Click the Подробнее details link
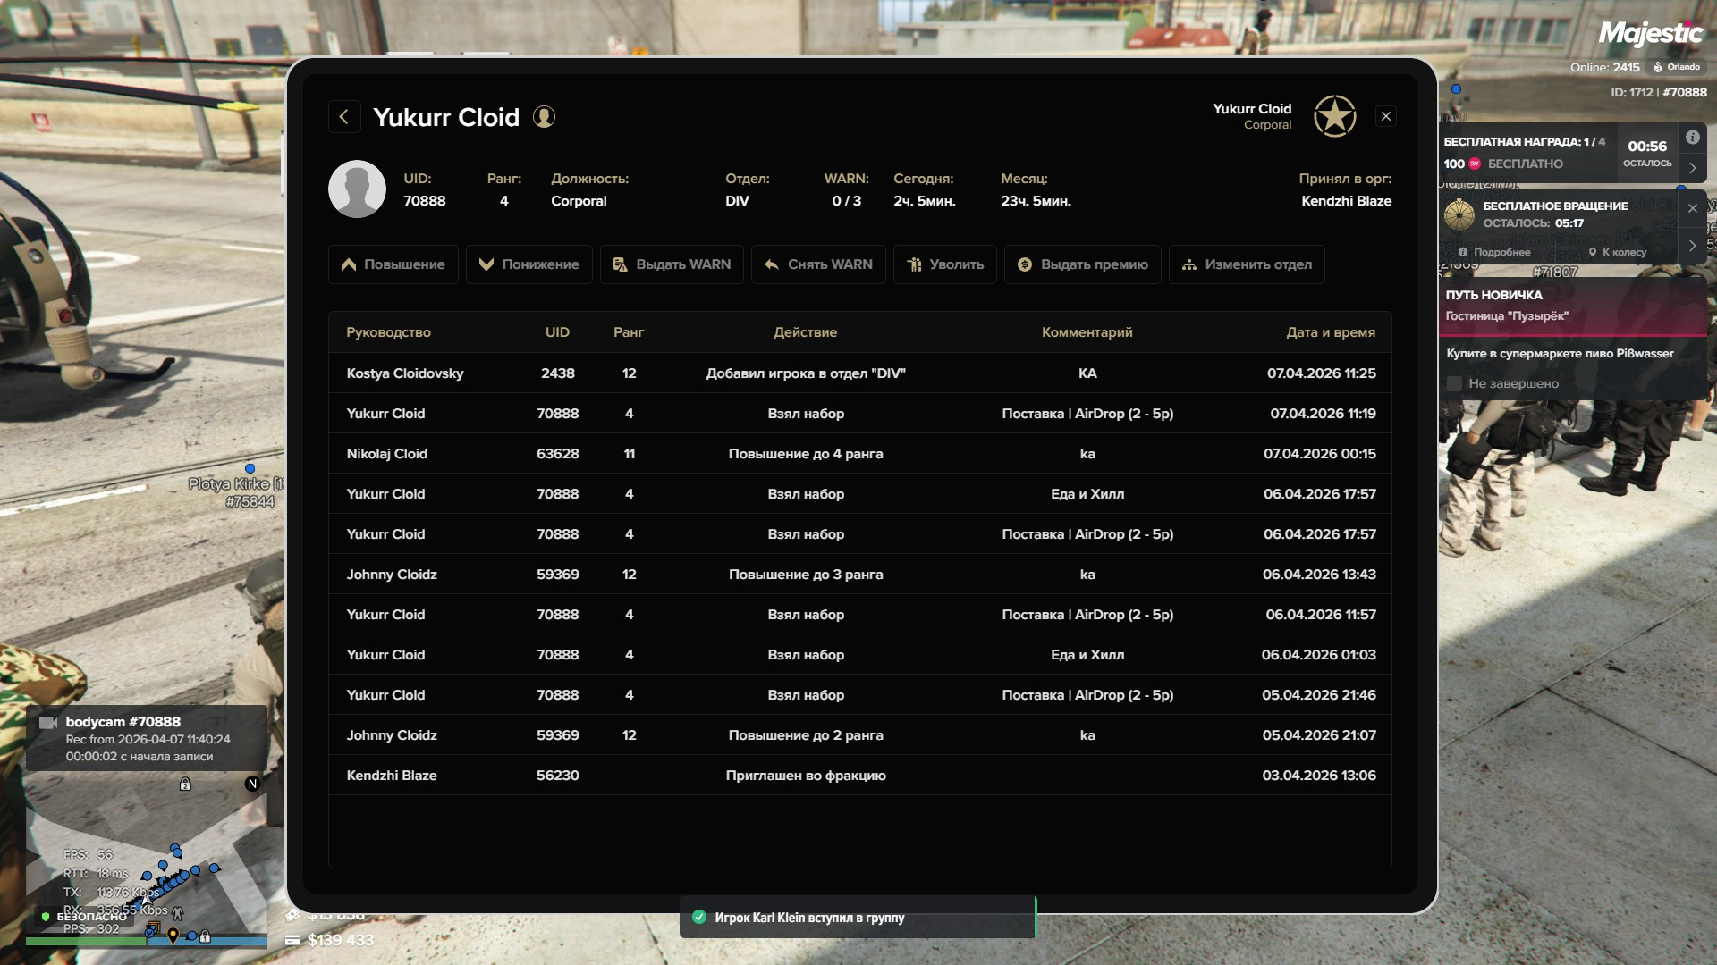Viewport: 1717px width, 965px height. click(x=1494, y=252)
